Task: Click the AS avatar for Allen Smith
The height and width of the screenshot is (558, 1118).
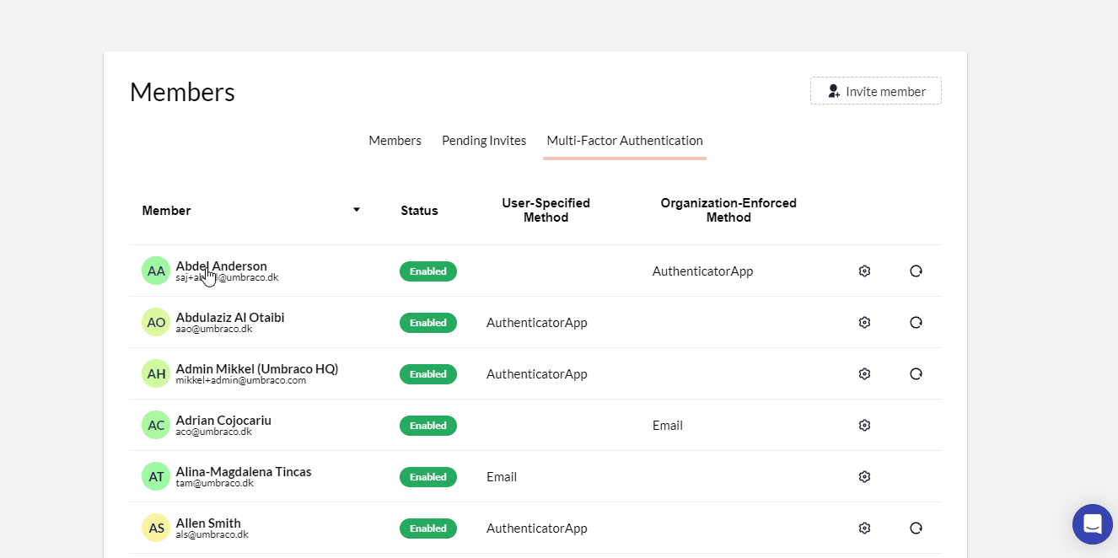Action: (156, 528)
